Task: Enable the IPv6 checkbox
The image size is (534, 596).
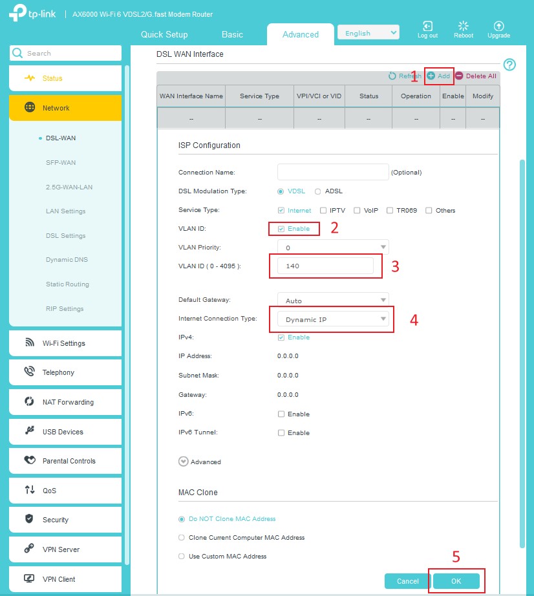Action: pyautogui.click(x=281, y=414)
